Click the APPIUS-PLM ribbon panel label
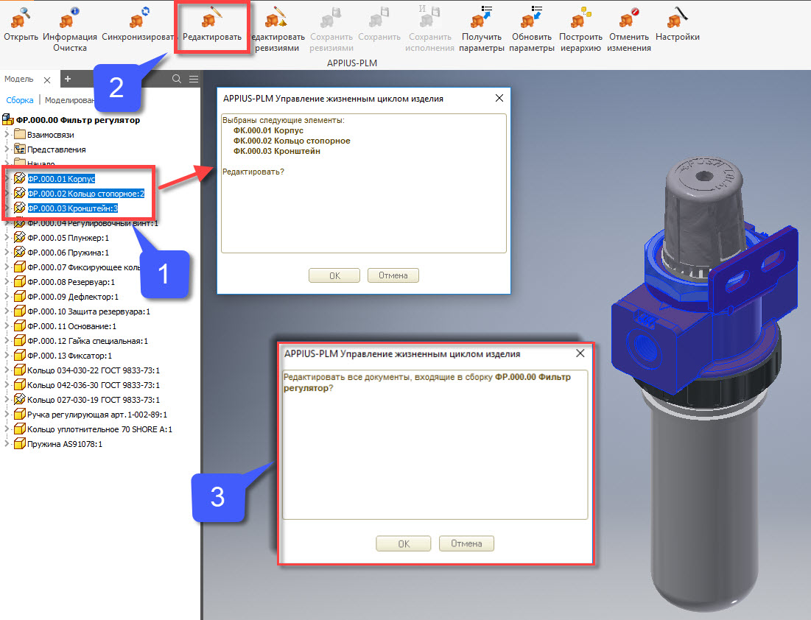811x620 pixels. coord(351,63)
